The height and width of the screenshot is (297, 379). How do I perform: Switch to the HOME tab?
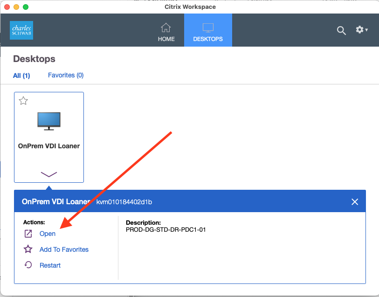[x=166, y=30]
